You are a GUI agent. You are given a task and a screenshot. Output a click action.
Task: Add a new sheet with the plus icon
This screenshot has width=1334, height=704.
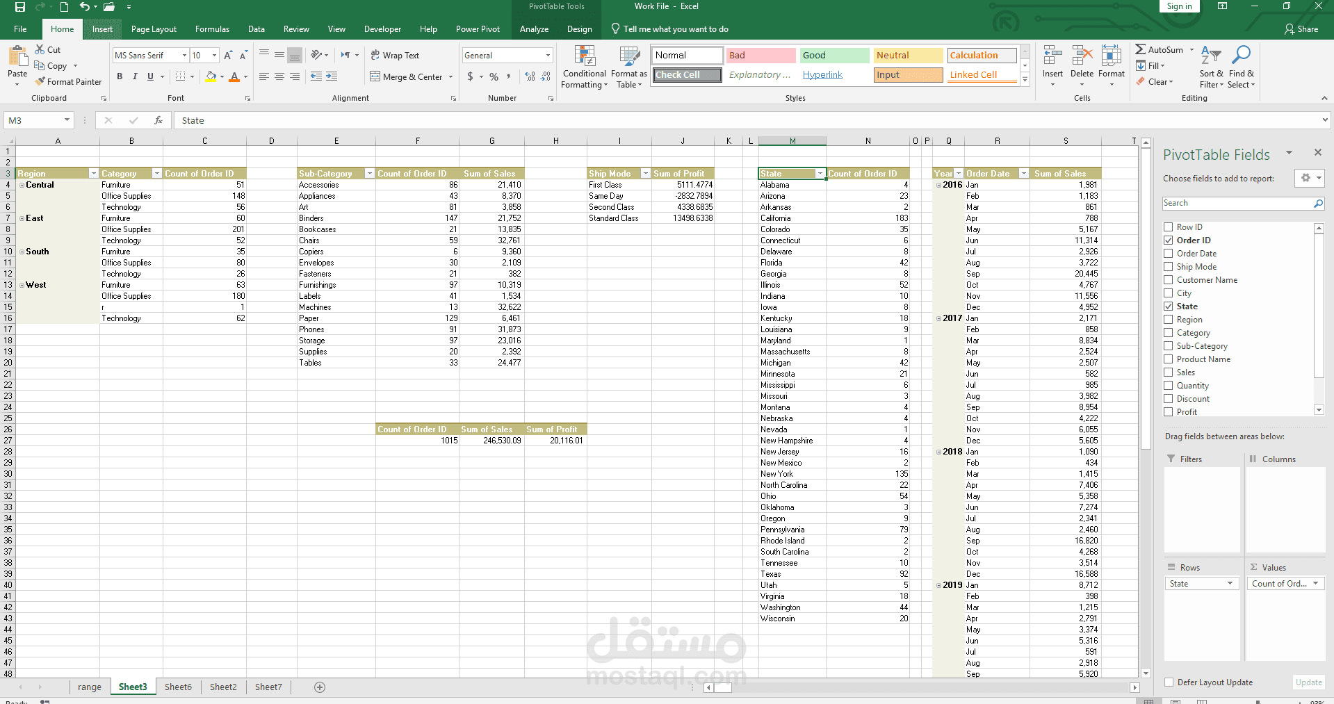(320, 687)
